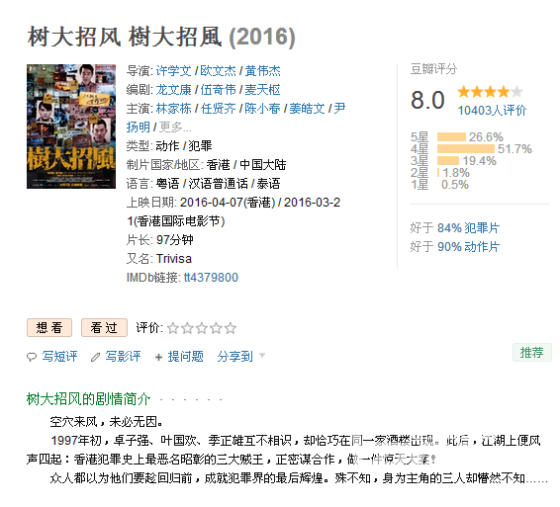Rate the movie with the second empty star
This screenshot has height=507, width=560.
[x=187, y=328]
